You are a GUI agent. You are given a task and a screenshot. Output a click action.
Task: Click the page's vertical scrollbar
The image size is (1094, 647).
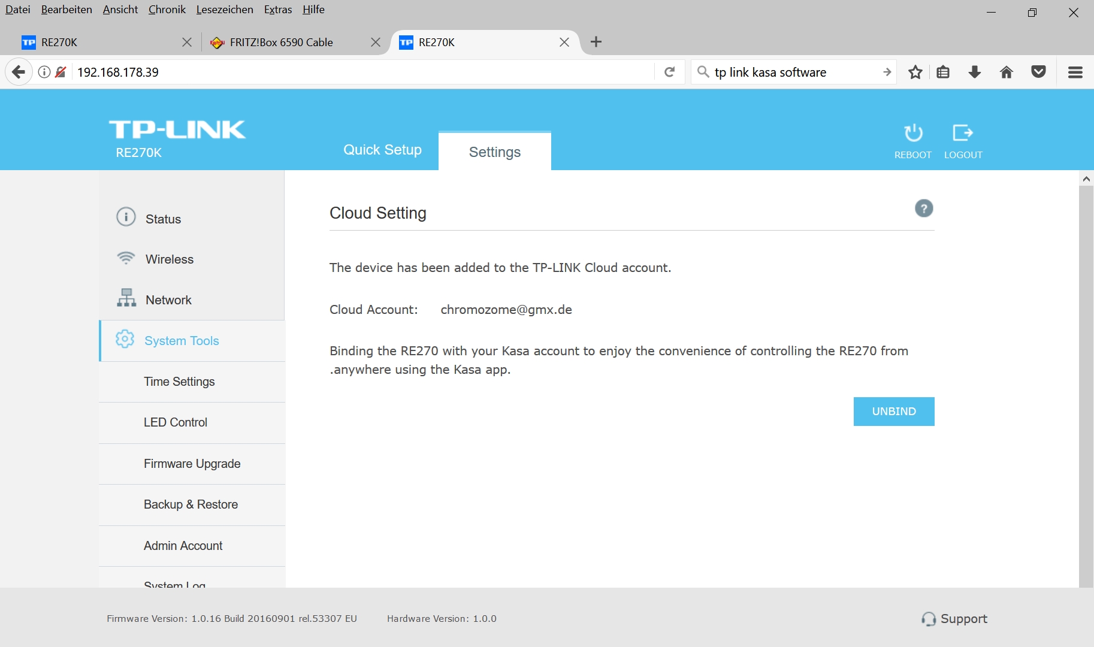click(1086, 383)
